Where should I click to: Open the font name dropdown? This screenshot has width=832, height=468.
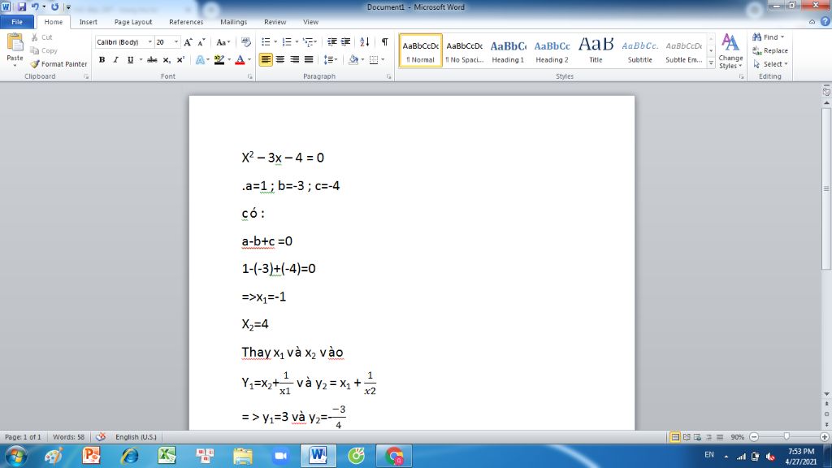(150, 42)
